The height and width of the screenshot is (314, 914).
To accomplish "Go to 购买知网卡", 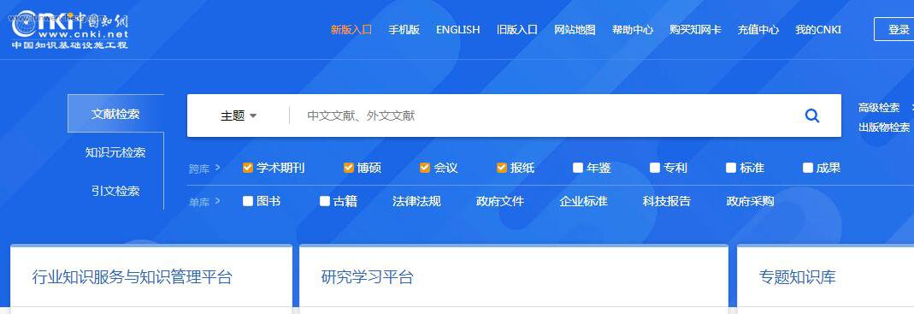I will (695, 29).
